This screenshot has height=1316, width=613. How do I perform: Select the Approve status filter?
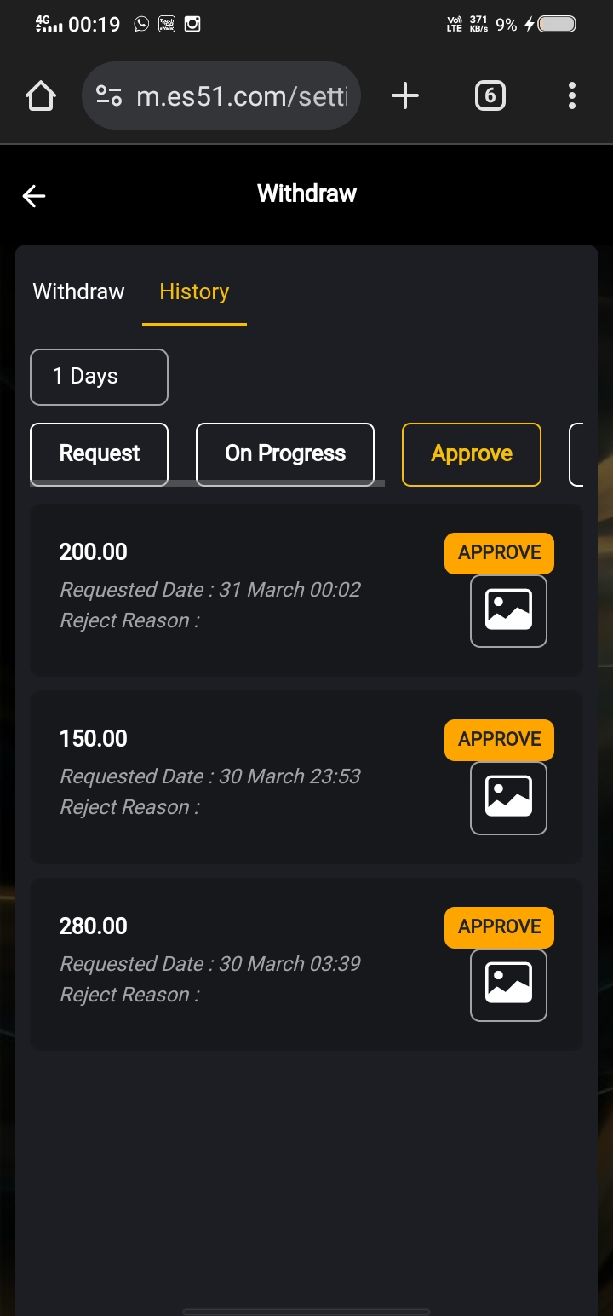click(x=472, y=453)
